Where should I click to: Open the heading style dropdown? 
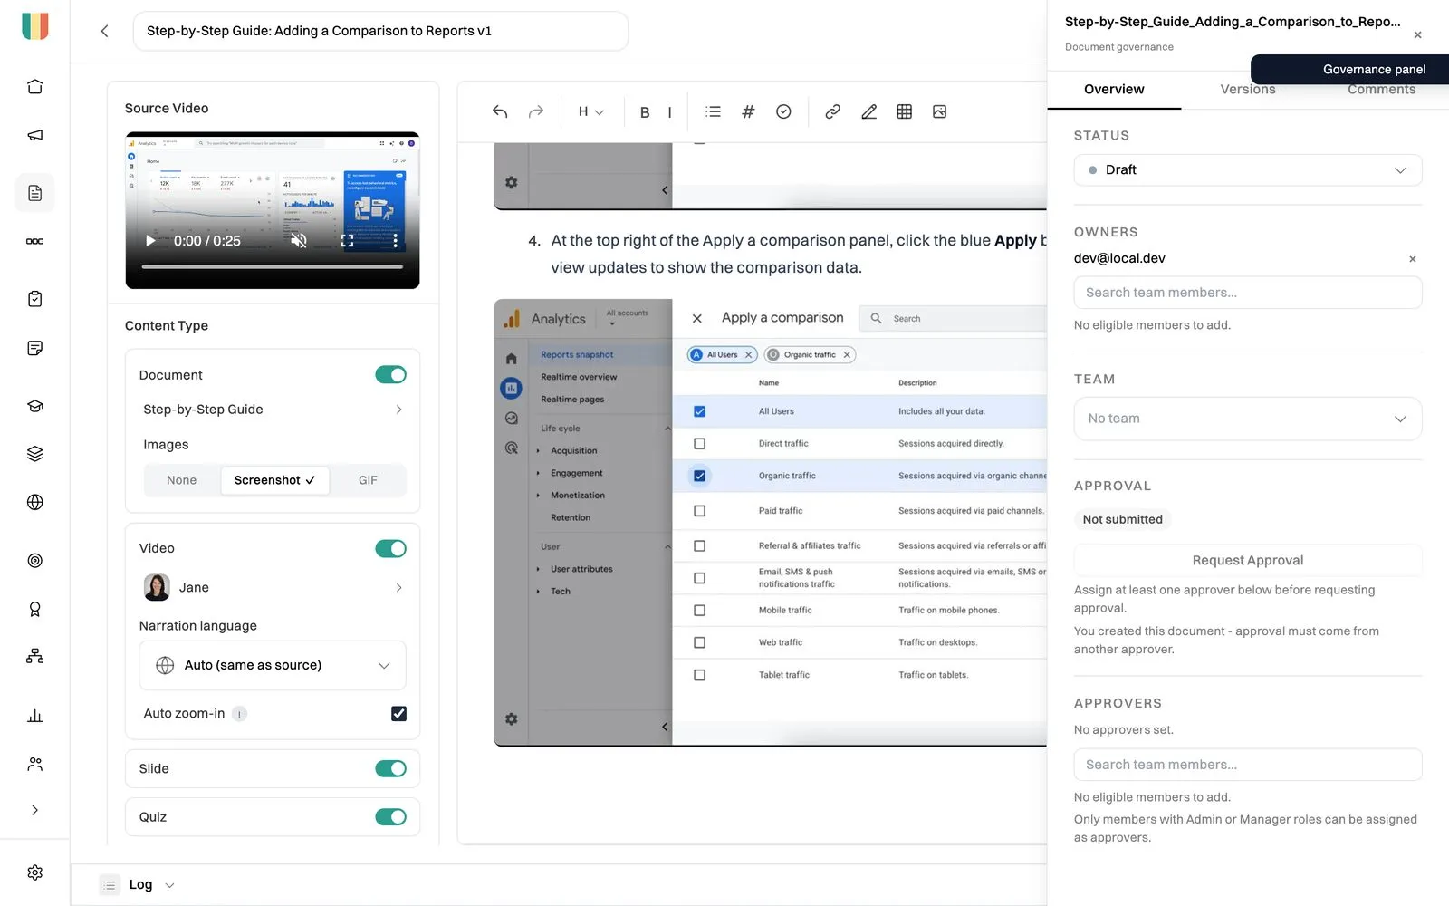click(x=590, y=111)
